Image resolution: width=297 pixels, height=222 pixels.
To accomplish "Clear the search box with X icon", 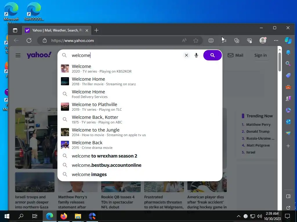I will click(186, 55).
